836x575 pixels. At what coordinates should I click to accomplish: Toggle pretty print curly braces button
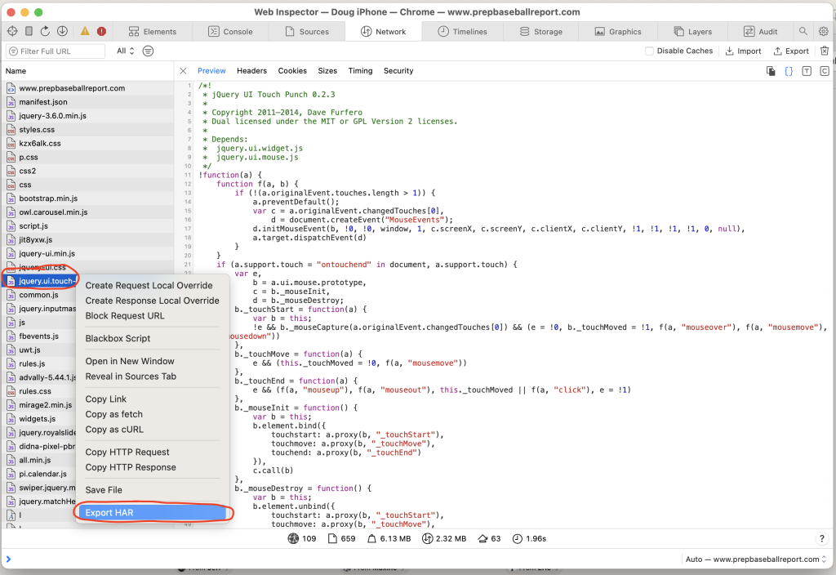(789, 71)
